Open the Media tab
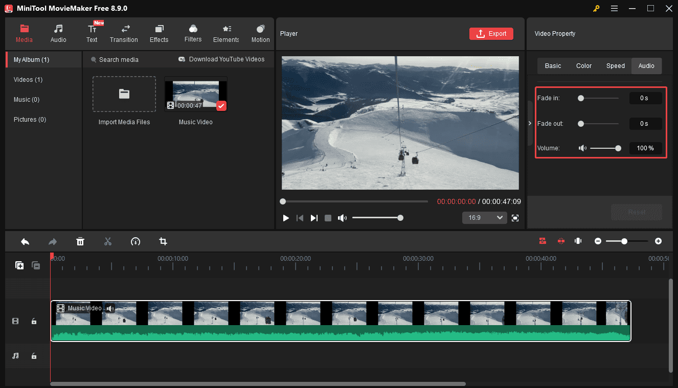The image size is (678, 388). [24, 34]
